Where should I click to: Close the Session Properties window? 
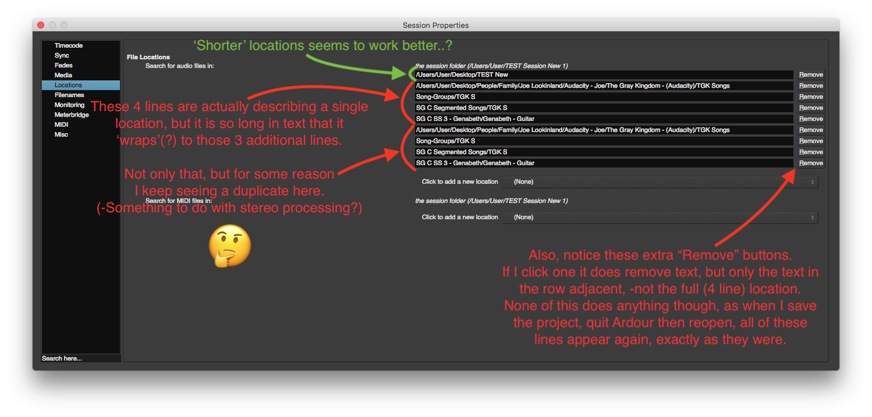coord(41,25)
